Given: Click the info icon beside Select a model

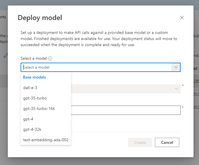Looking at the screenshot, I should 50,59.
